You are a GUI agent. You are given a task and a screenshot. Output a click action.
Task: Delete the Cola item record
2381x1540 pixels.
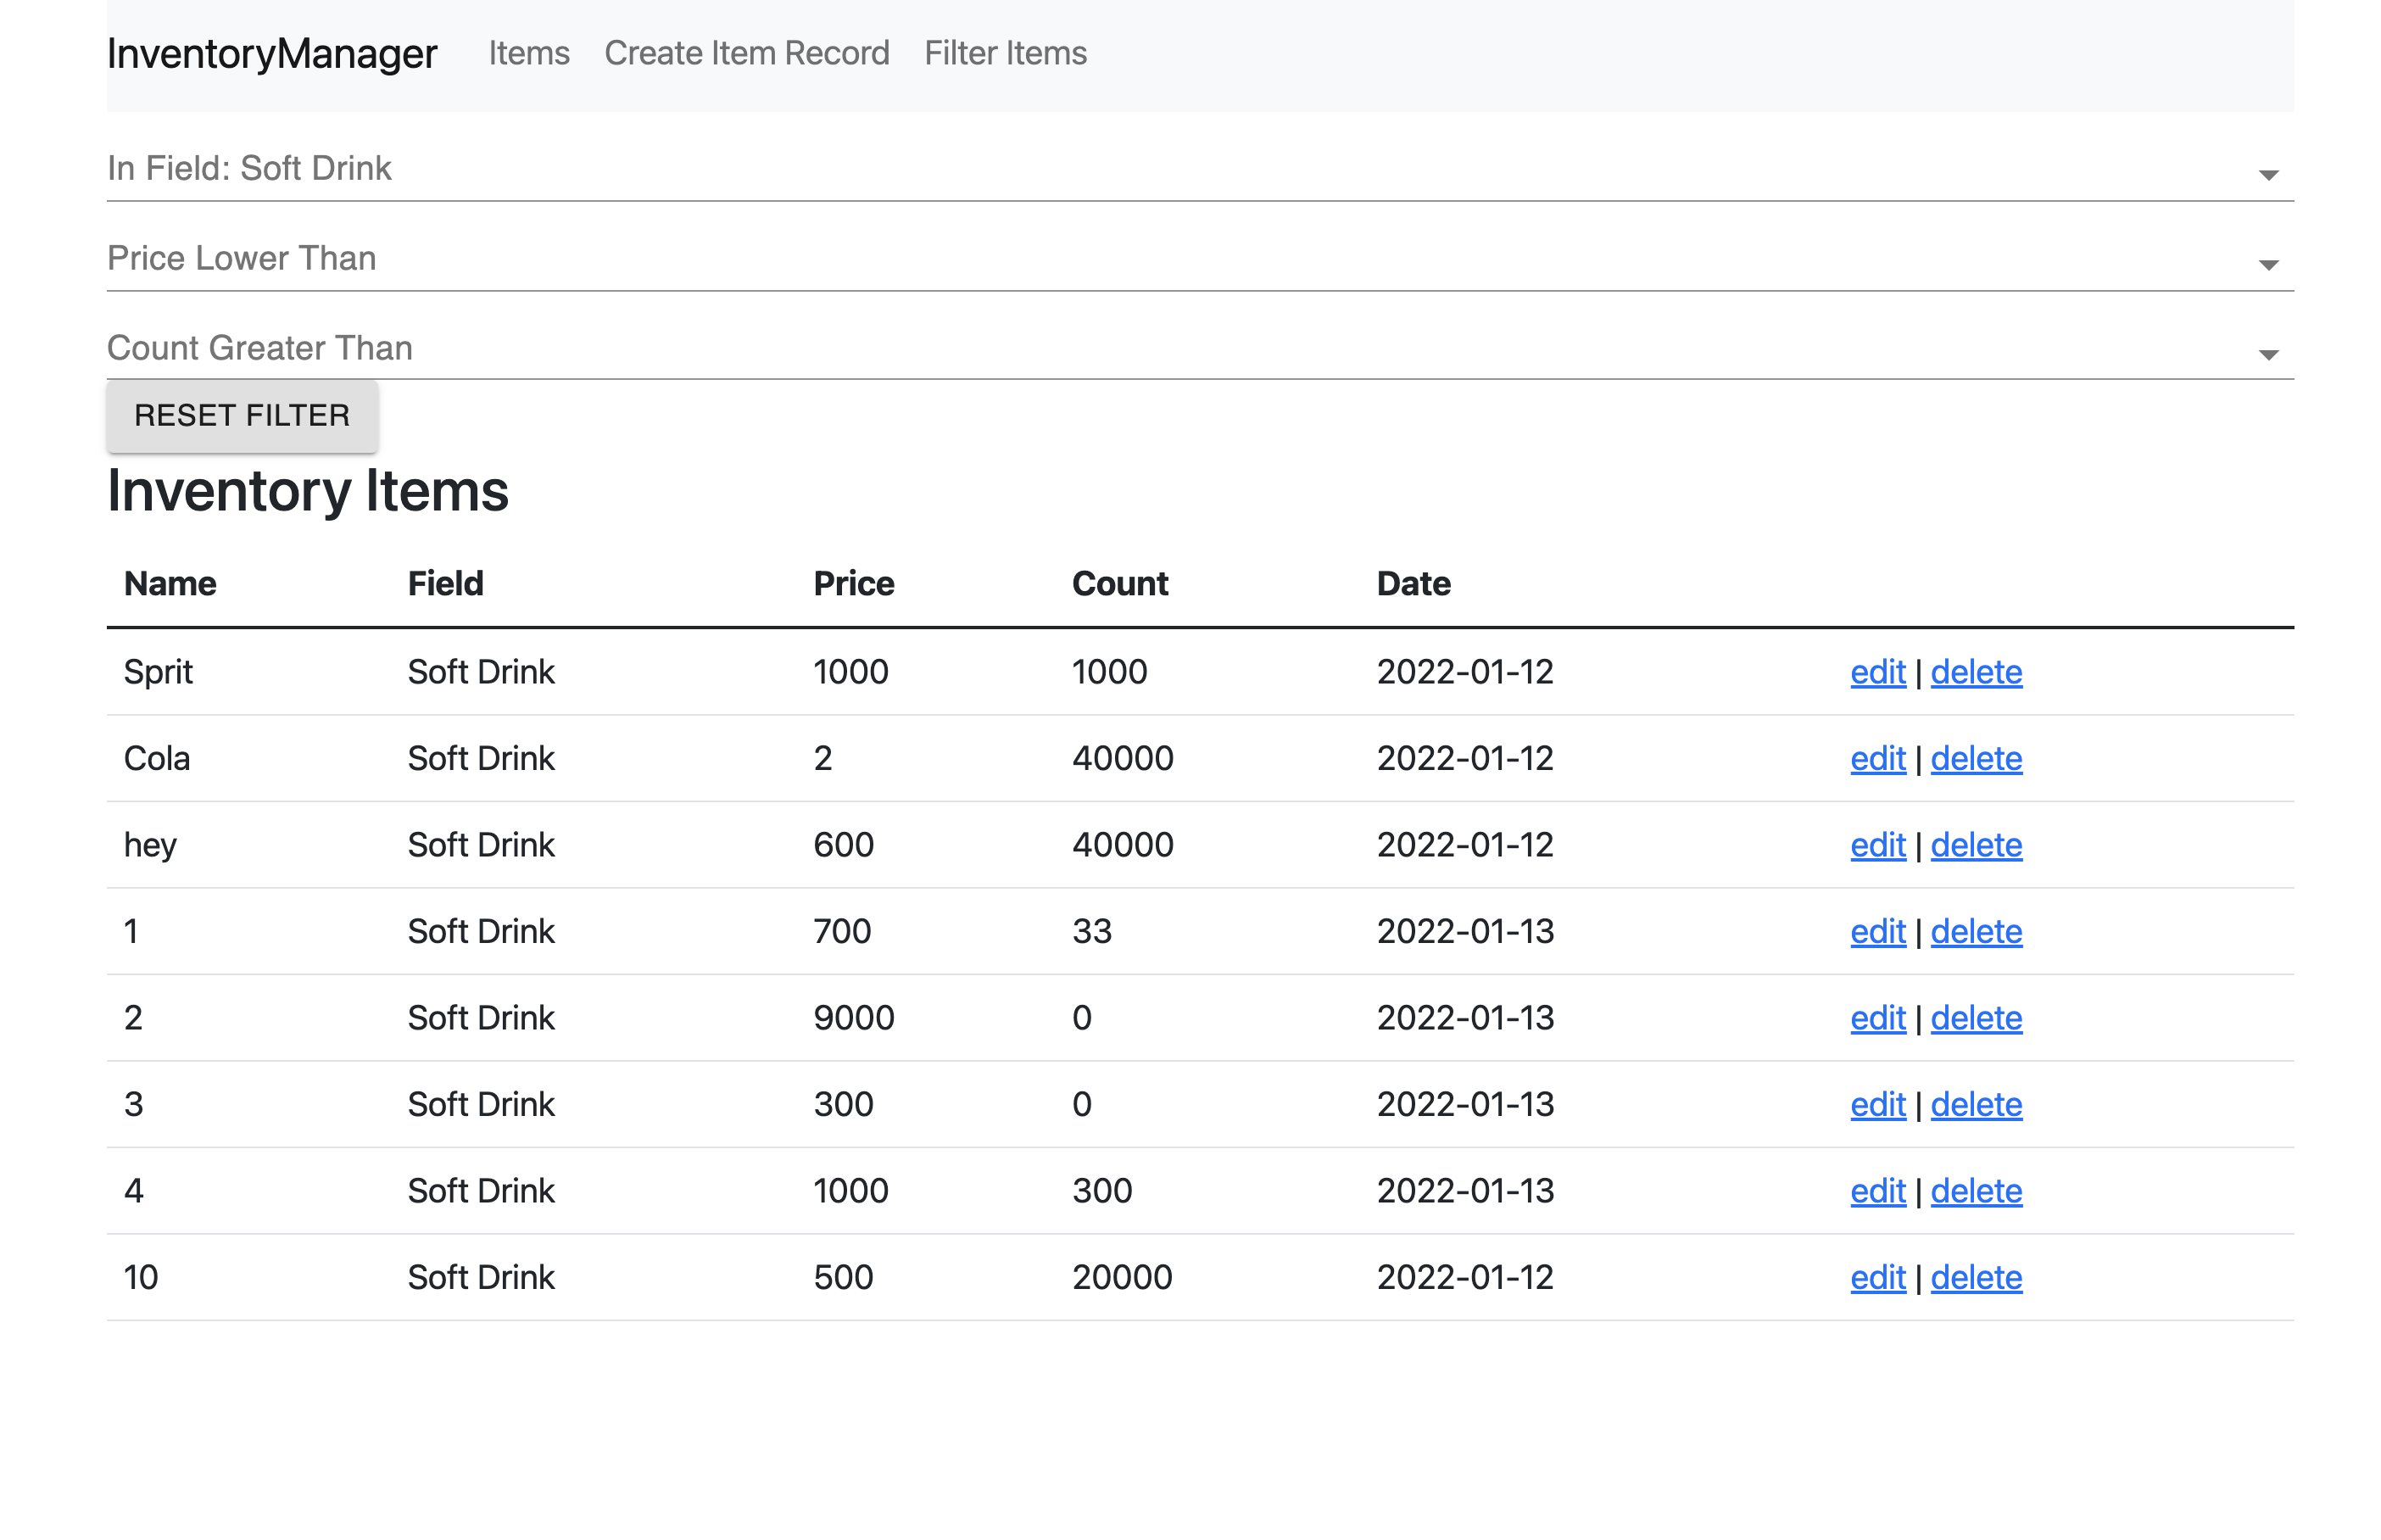1977,758
